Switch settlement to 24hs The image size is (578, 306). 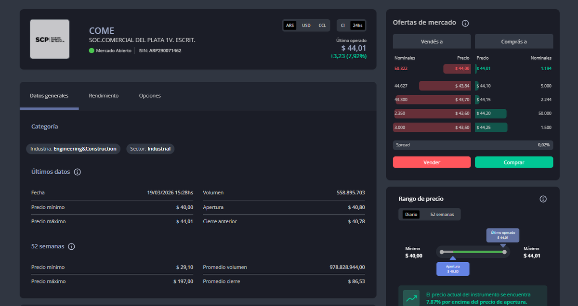tap(357, 25)
